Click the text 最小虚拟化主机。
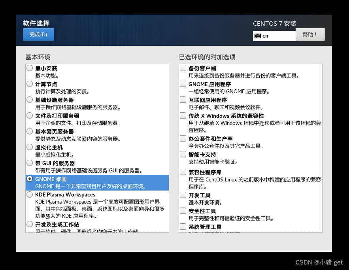The width and height of the screenshot is (349, 270). tap(55, 155)
